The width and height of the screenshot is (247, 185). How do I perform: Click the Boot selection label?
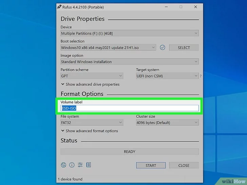coord(73,41)
